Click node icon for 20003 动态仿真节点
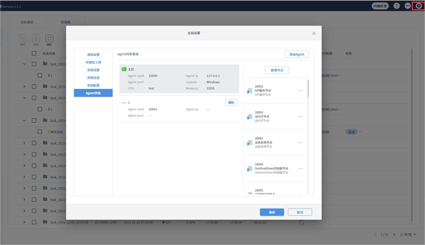Image resolution: width=425 pixels, height=245 pixels. [250, 143]
